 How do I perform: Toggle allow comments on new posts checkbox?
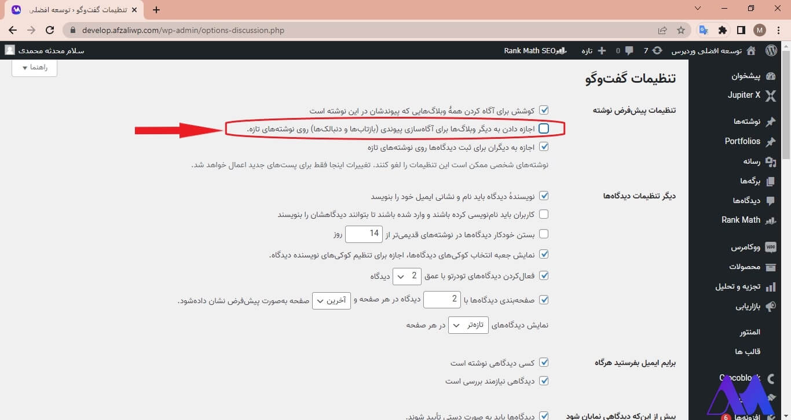tap(544, 147)
